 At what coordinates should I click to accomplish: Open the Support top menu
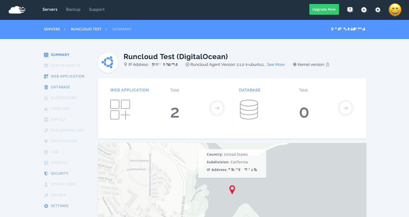[97, 9]
